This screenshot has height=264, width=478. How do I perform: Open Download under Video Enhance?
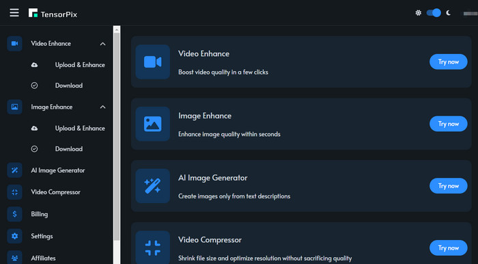[x=69, y=85]
